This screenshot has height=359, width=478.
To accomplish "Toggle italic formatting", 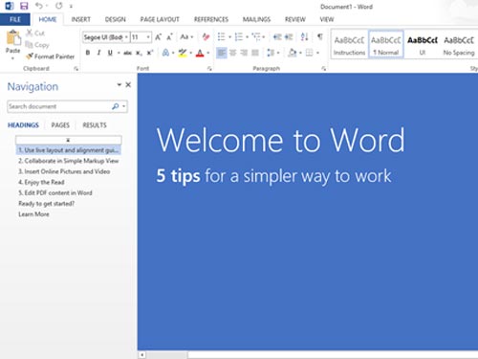I will click(98, 53).
